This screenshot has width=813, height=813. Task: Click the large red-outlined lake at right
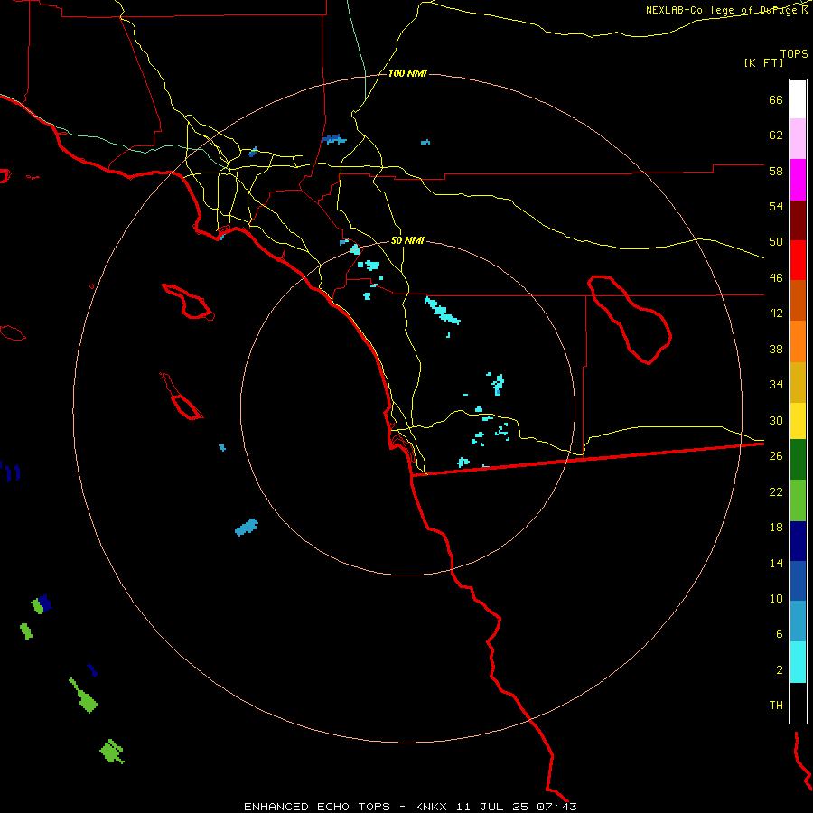click(x=630, y=320)
